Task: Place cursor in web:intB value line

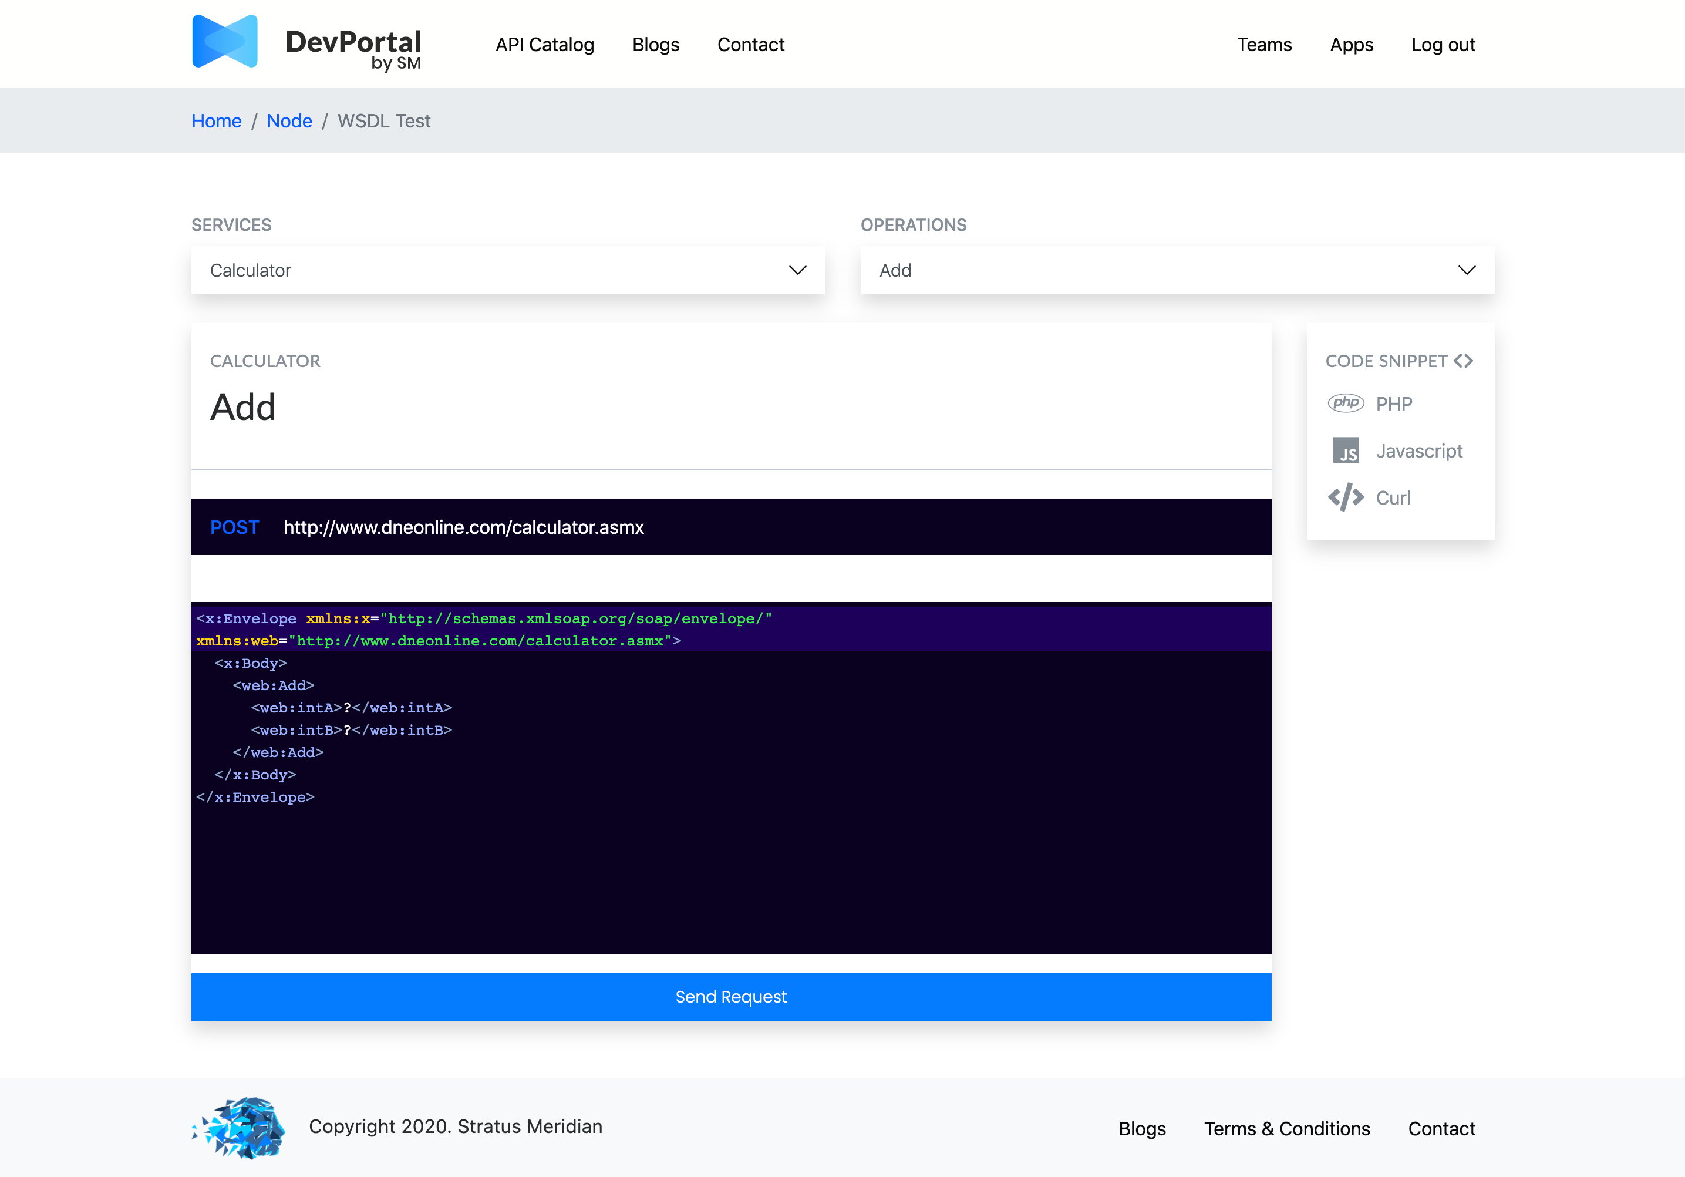Action: (351, 730)
